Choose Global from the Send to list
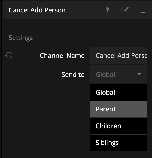152x158 pixels. (x=118, y=93)
